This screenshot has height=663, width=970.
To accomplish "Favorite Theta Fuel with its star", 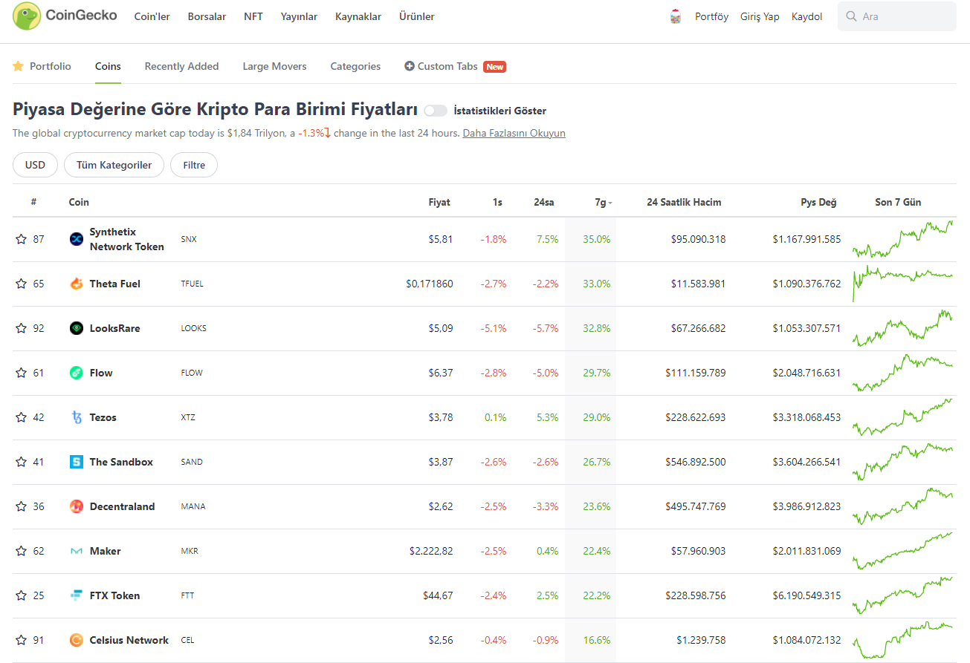I will [x=21, y=284].
